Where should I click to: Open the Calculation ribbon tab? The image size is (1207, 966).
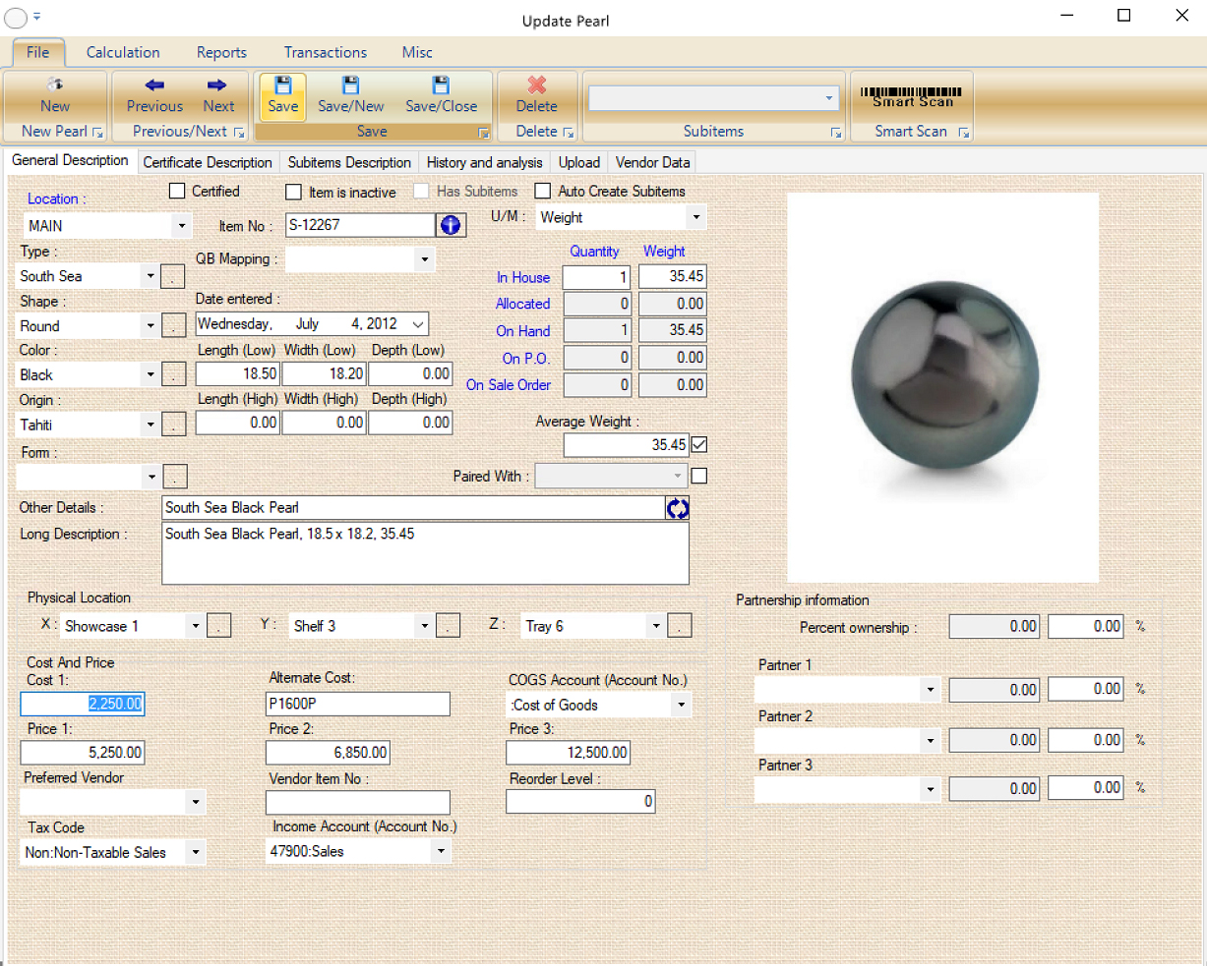(123, 52)
